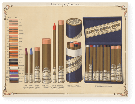Click the tallest pink-capped baton
The image size is (135, 104).
click(61, 51)
